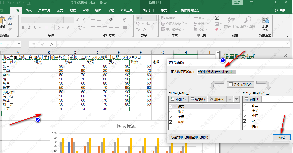
Task: Switch to the 公式 tab
Action: click(60, 10)
